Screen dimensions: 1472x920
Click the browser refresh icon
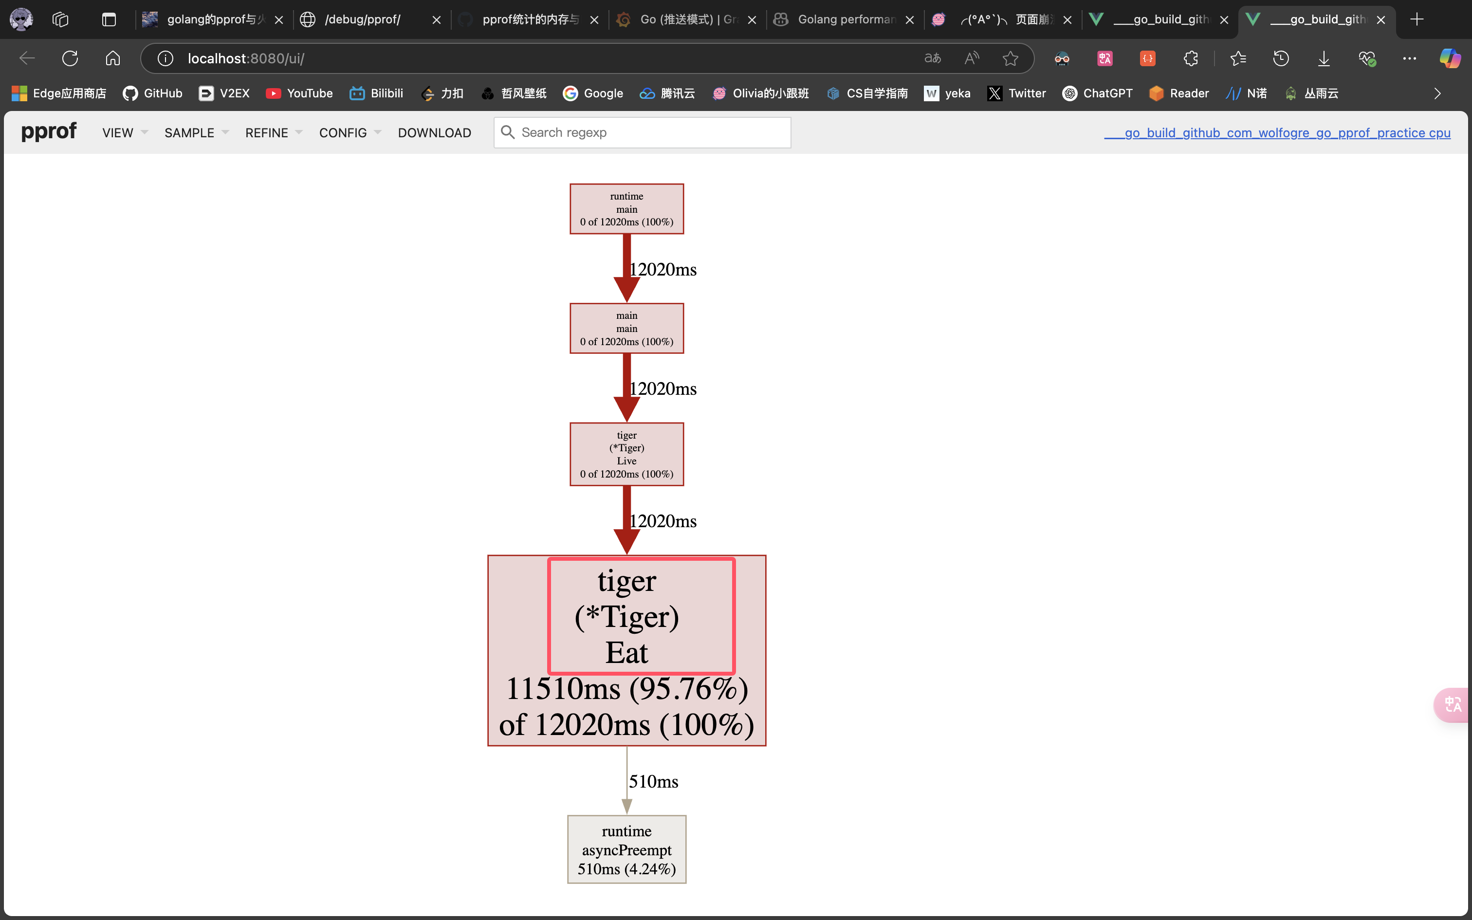click(70, 58)
